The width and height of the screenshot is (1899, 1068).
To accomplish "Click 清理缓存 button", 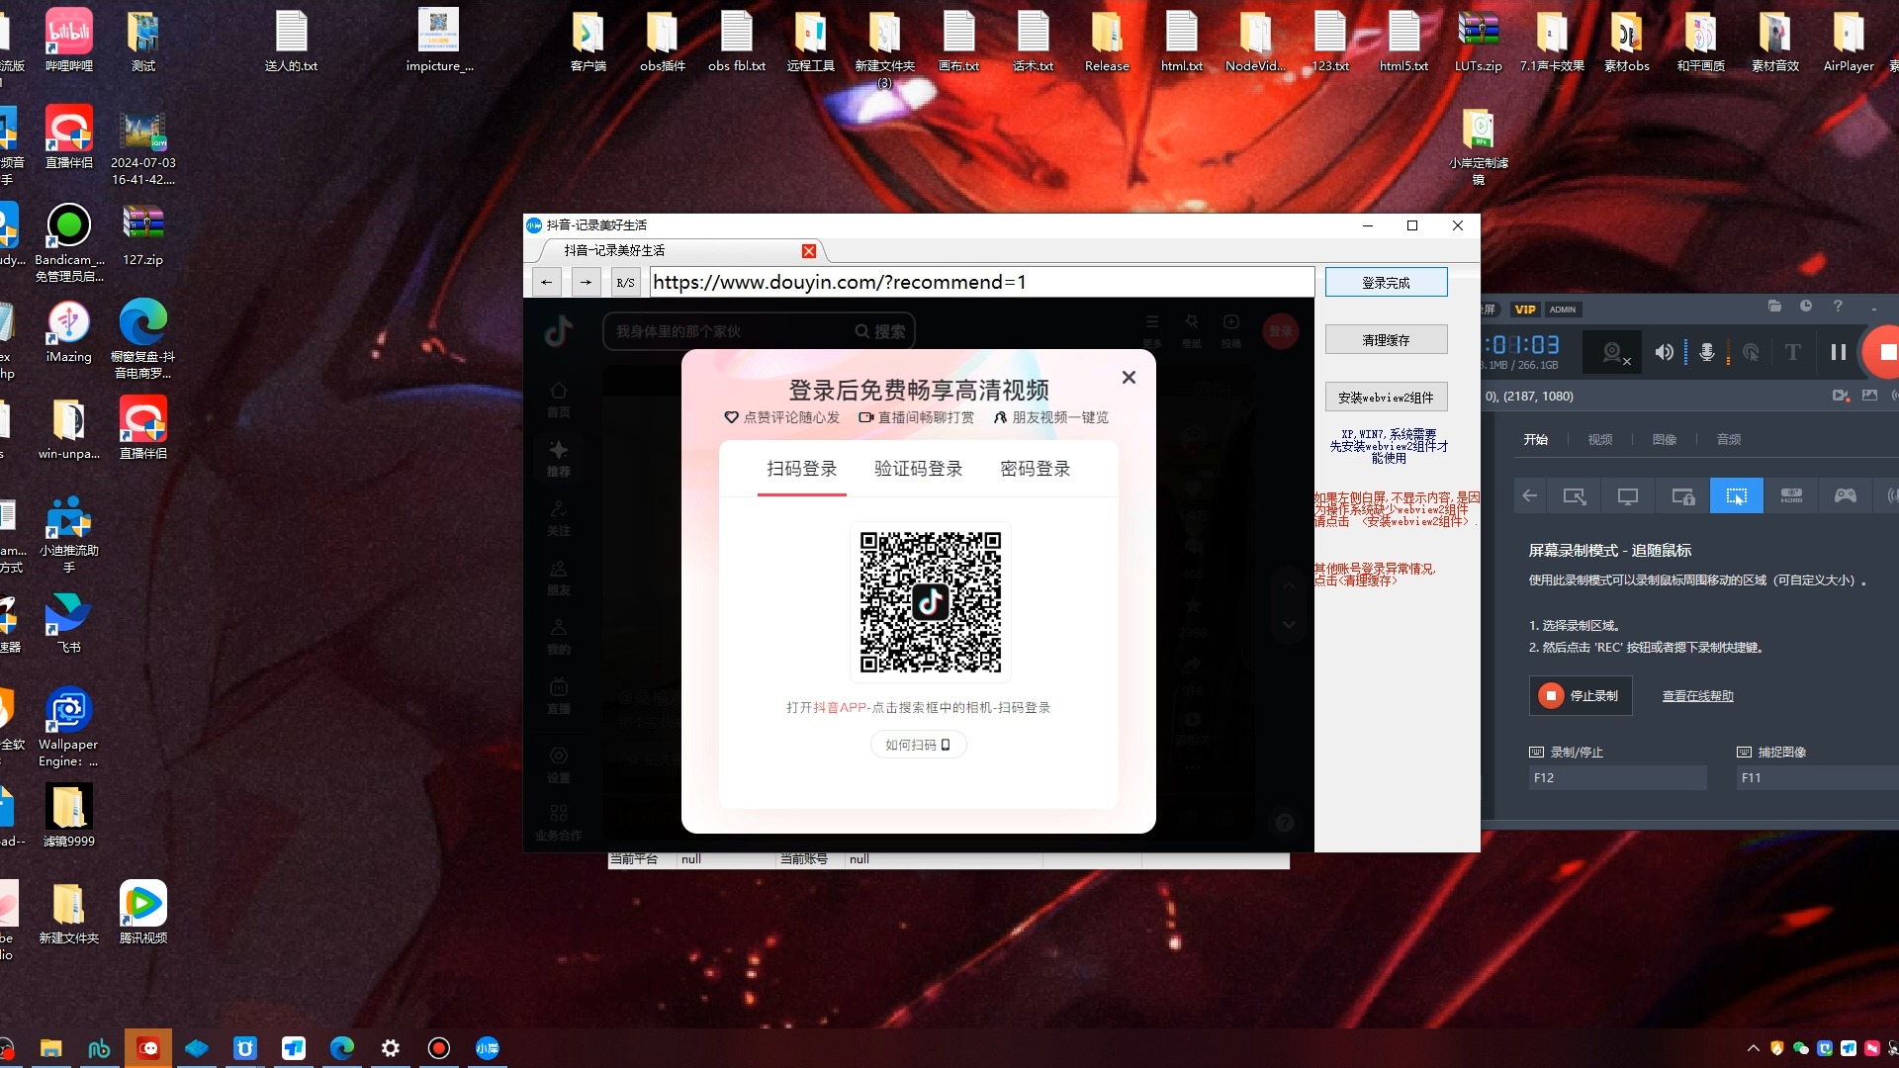I will click(x=1387, y=339).
